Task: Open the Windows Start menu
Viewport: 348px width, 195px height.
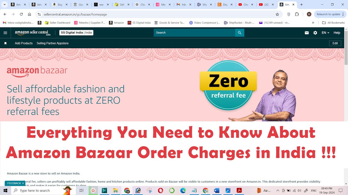Action: coord(5,191)
